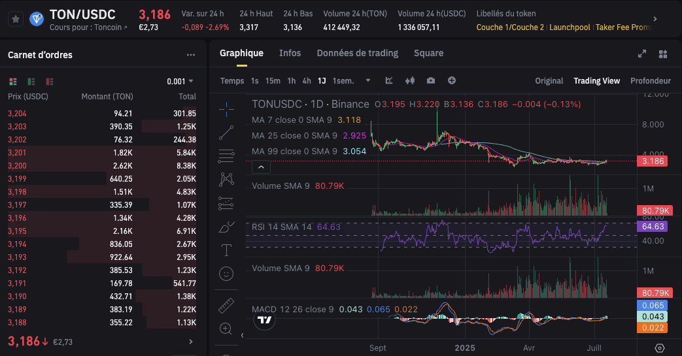682x356 pixels.
Task: Expand the chart to fullscreen
Action: 642,54
